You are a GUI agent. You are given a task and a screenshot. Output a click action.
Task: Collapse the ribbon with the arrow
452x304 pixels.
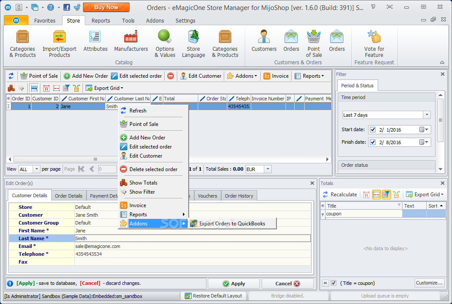click(442, 63)
